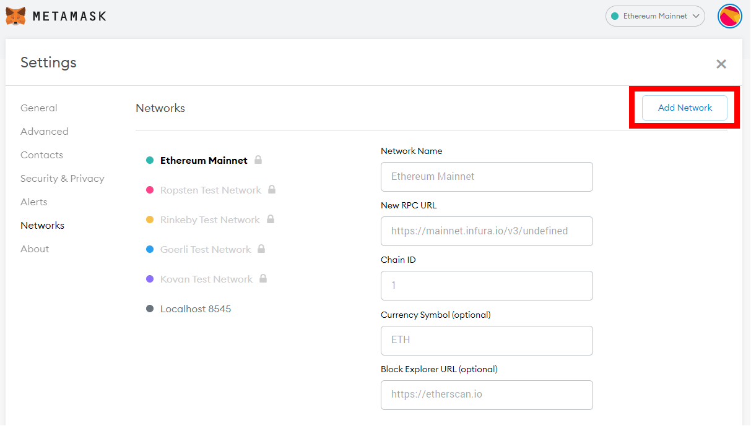Go to the Contacts settings tab

[x=41, y=155]
